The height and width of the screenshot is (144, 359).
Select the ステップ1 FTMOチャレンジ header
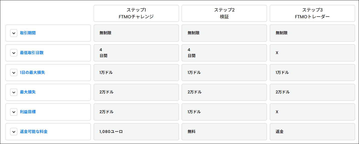point(136,14)
